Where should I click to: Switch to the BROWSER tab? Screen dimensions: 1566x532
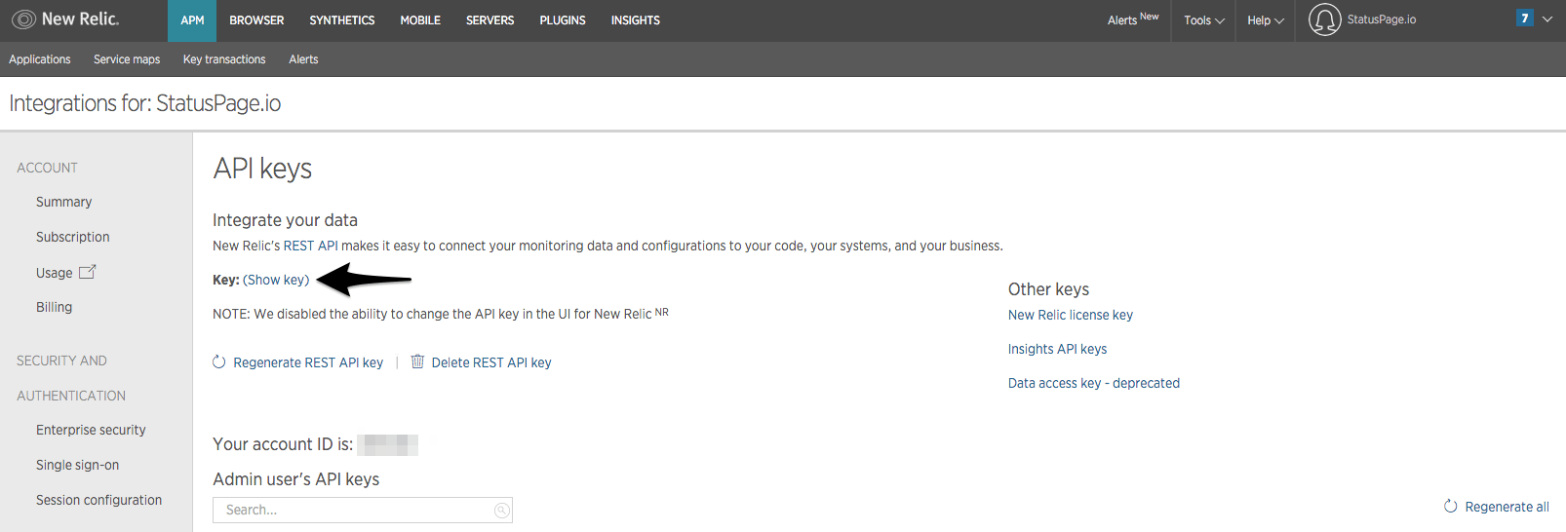pos(256,20)
